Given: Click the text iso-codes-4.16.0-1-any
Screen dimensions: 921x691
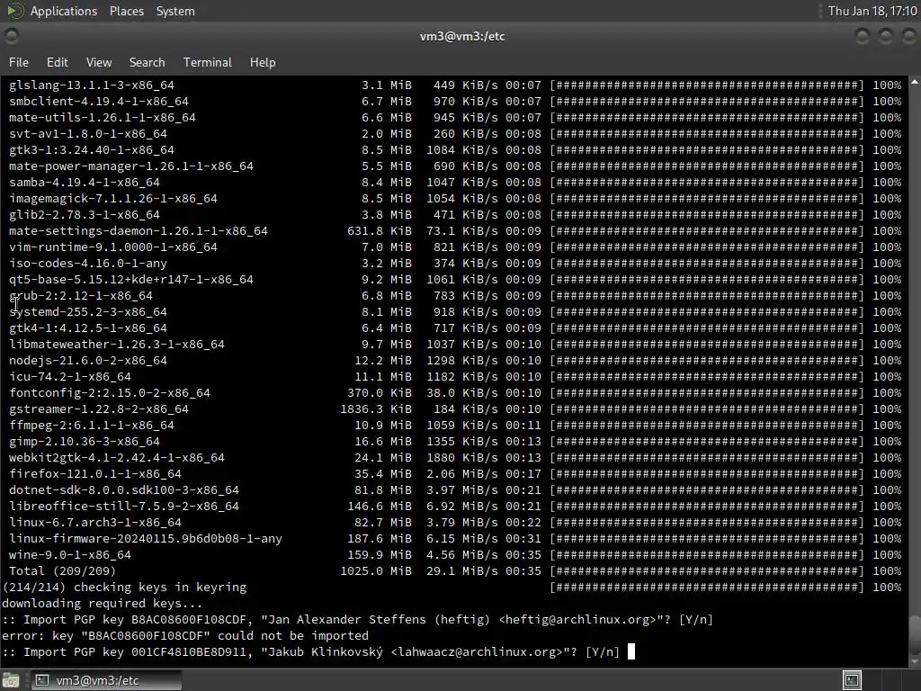Looking at the screenshot, I should [x=88, y=264].
